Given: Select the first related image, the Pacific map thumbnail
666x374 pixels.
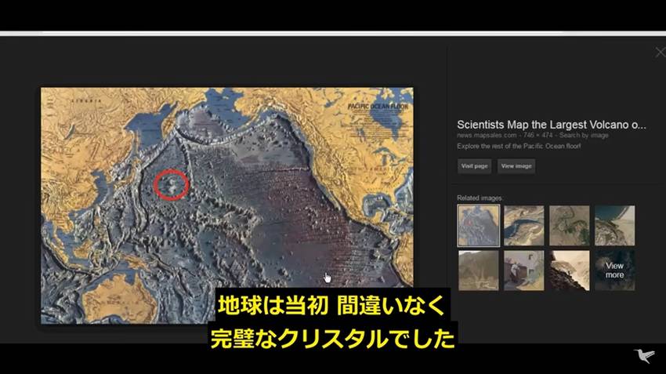Looking at the screenshot, I should tap(479, 226).
